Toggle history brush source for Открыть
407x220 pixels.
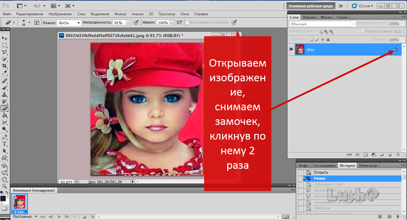click(x=300, y=173)
